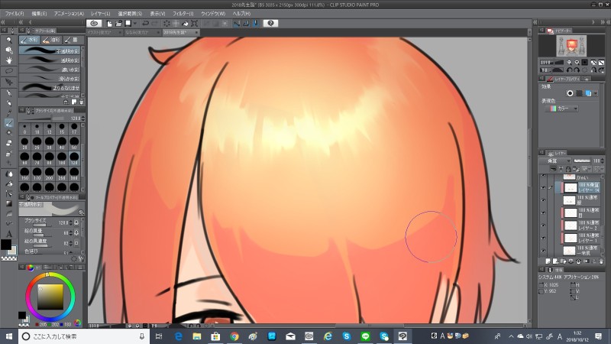Click main black color swatch in toolbox
Viewport: 611px width, 344px height.
6,245
